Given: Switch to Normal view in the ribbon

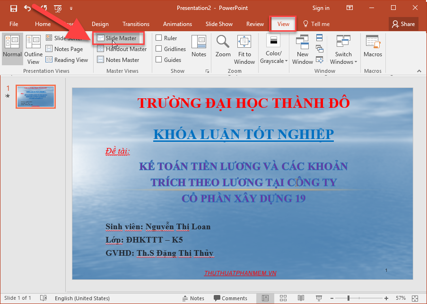Looking at the screenshot, I should point(12,49).
